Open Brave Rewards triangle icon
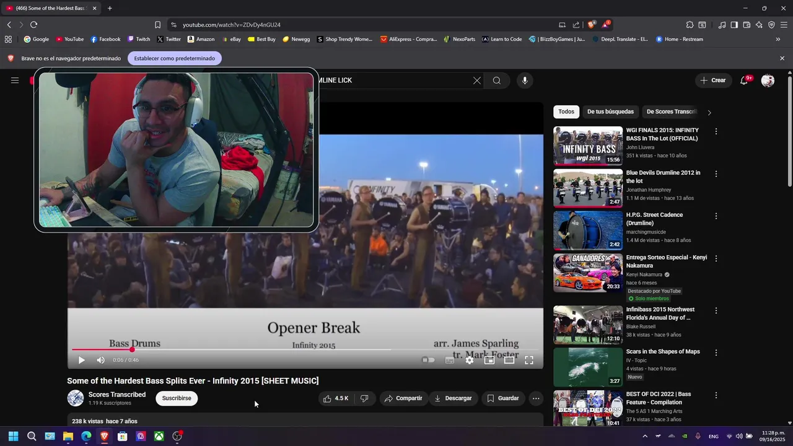Viewport: 793px width, 446px height. point(605,25)
